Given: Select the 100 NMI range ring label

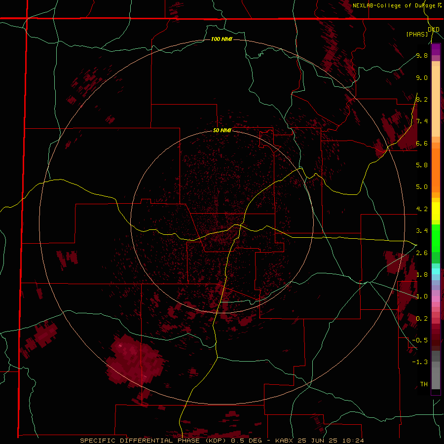Looking at the screenshot, I should (x=222, y=39).
